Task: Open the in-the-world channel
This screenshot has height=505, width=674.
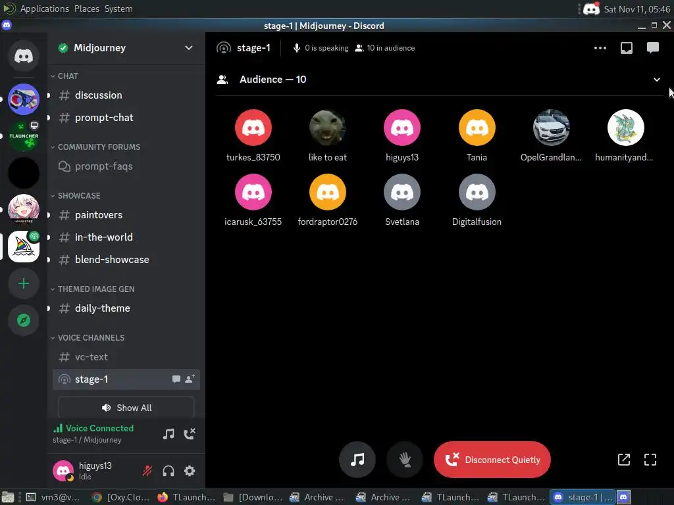Action: (x=126, y=237)
